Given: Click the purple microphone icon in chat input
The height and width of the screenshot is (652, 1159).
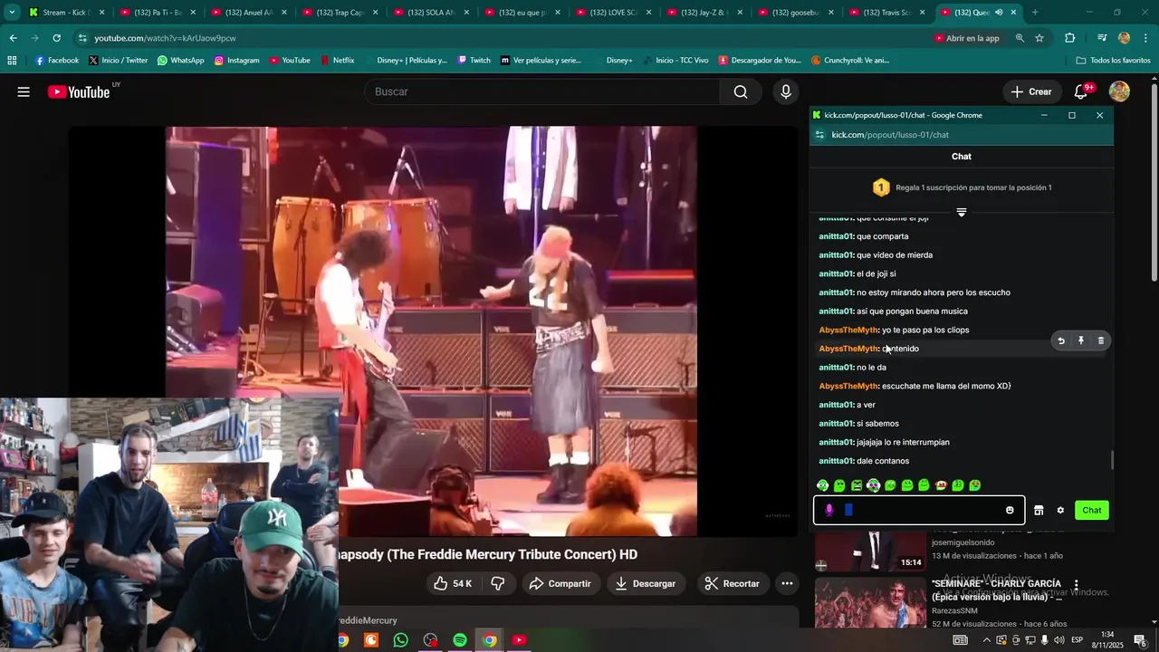Looking at the screenshot, I should [x=829, y=510].
